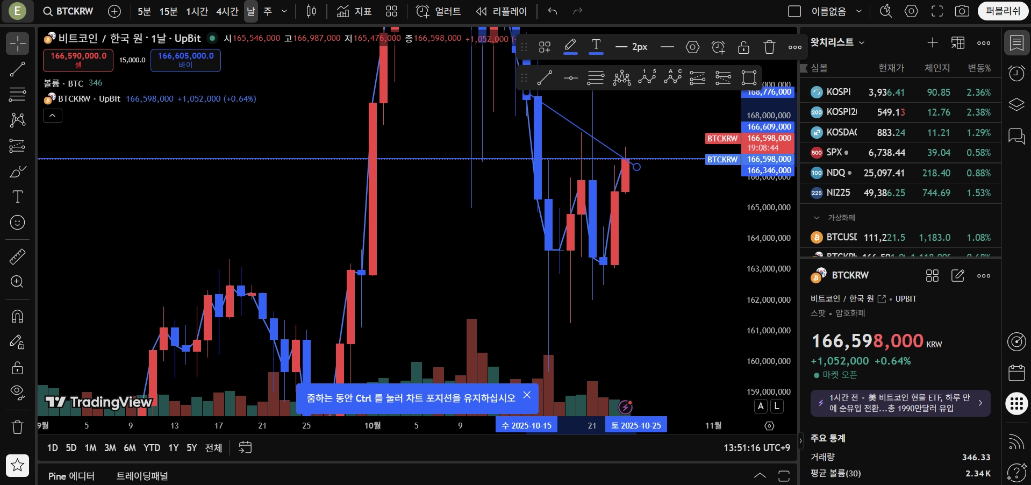The height and width of the screenshot is (485, 1031).
Task: Close the Ctrl zoom hint banner
Action: point(527,395)
